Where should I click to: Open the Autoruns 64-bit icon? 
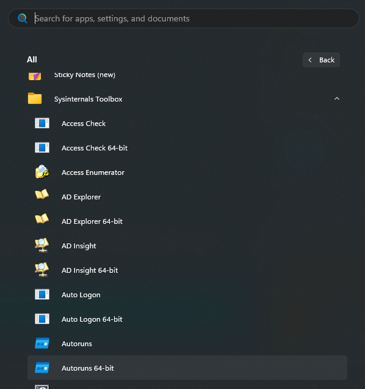tap(42, 368)
